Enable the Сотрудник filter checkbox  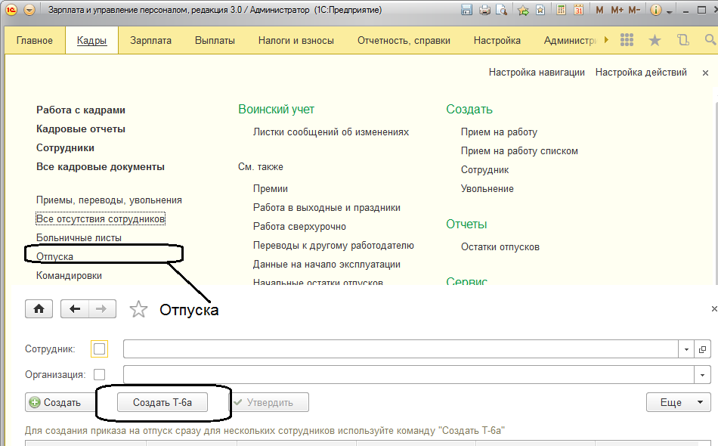[99, 349]
